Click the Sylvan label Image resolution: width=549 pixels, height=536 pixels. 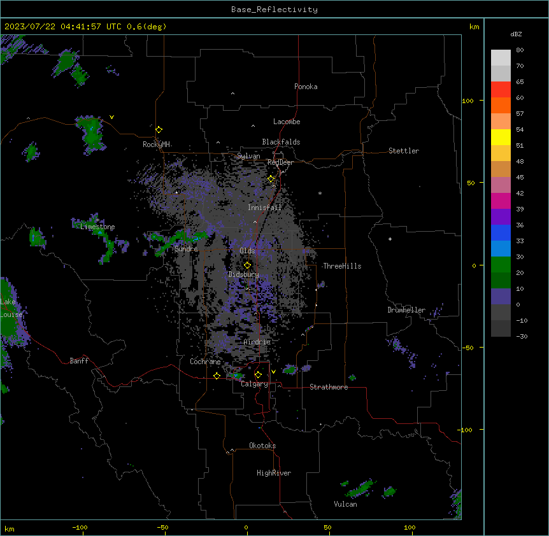(248, 156)
